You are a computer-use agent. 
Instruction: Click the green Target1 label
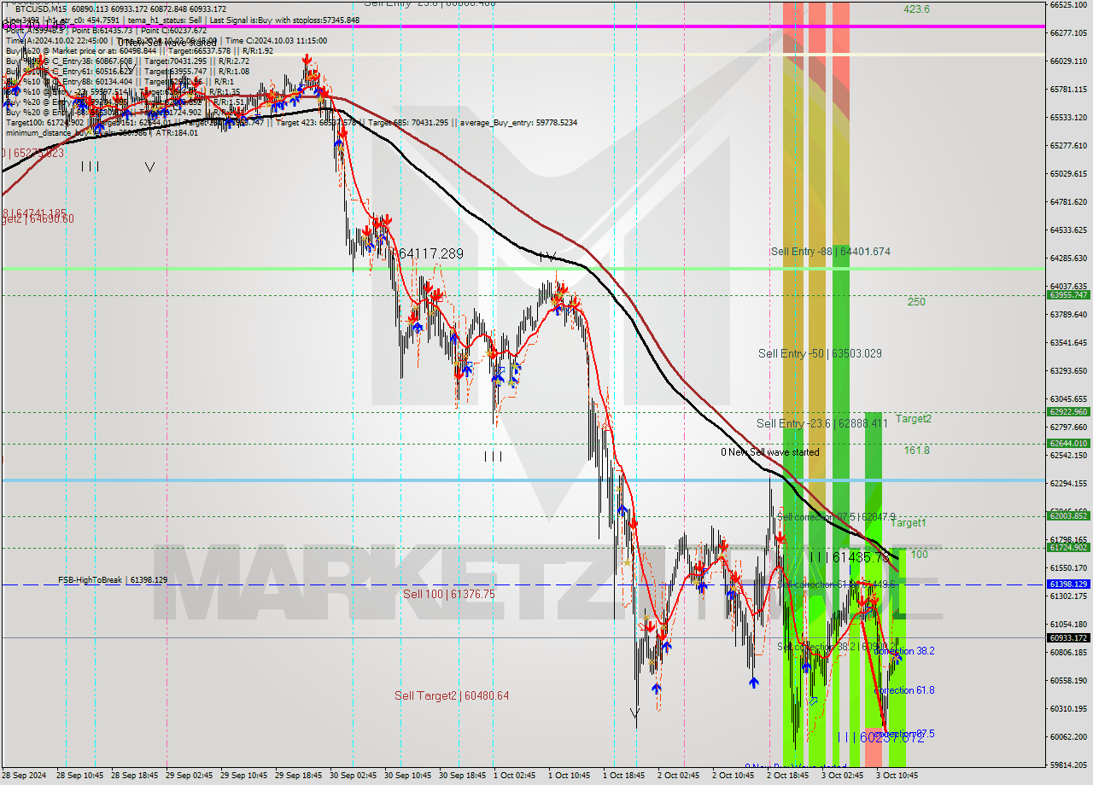pos(908,523)
